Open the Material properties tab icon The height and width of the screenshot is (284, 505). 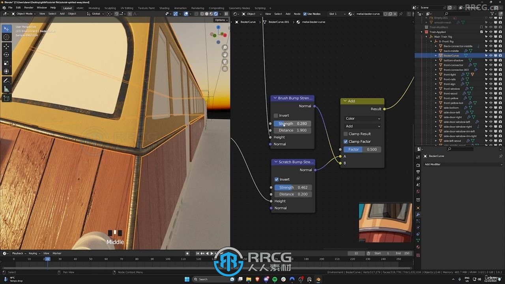[x=418, y=247]
